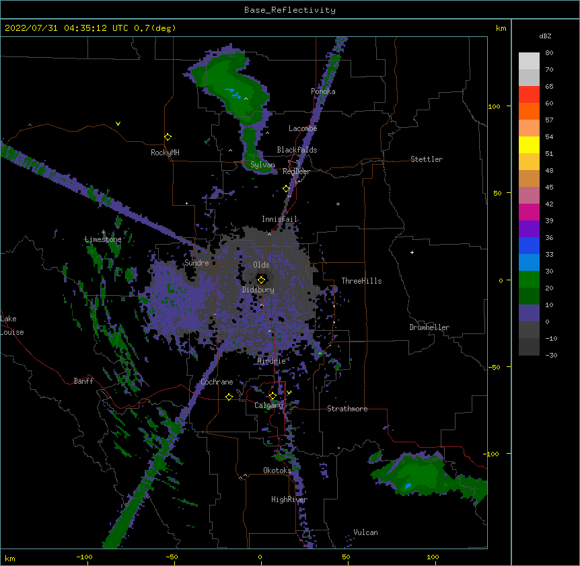Select the blue 33-36 dBZ legend swatch

pos(529,246)
